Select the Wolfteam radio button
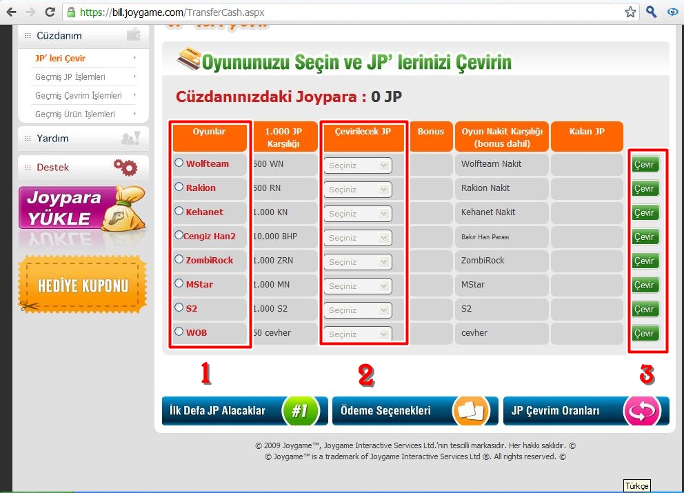The image size is (684, 493). click(x=179, y=163)
